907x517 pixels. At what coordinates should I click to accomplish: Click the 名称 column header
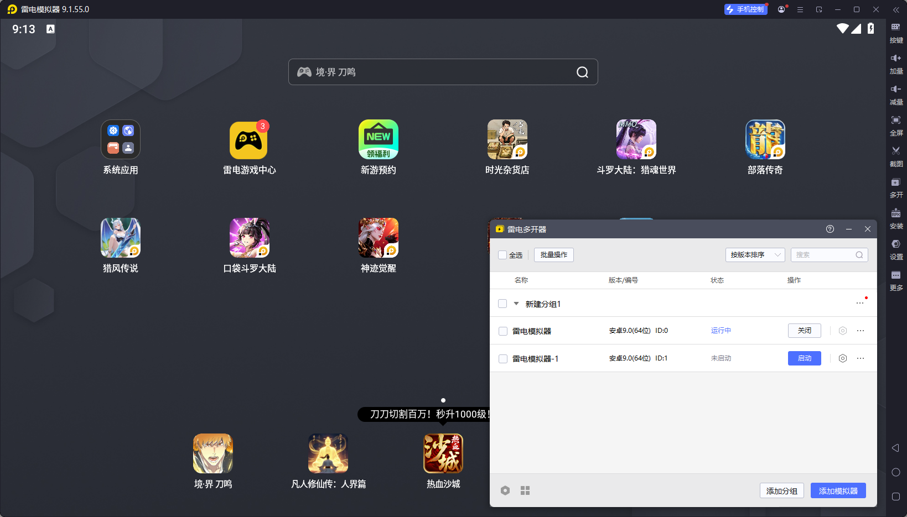coord(521,280)
